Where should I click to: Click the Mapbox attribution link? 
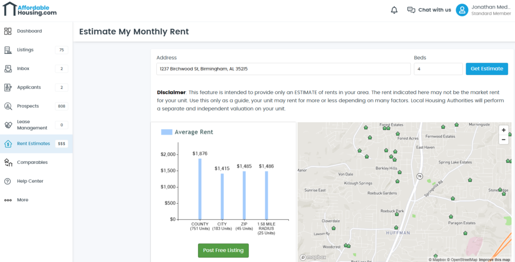click(x=437, y=259)
